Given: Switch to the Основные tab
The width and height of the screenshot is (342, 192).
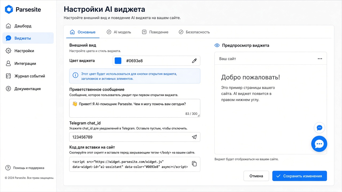Looking at the screenshot, I should pyautogui.click(x=83, y=32).
